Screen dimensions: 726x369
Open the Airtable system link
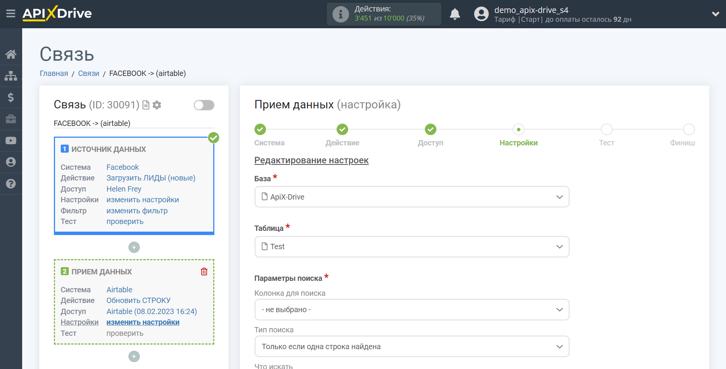click(x=119, y=290)
